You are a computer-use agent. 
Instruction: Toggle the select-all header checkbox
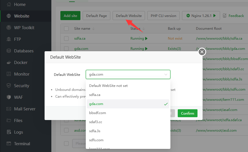pos(66,29)
